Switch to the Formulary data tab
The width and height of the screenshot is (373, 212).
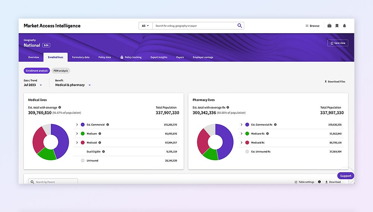click(x=81, y=57)
